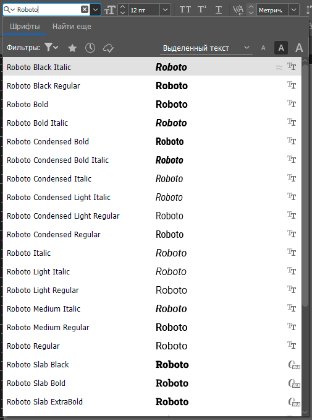This screenshot has height=420, width=312.
Task: Click TrueType icon for Condensed Bold Italic
Action: click(x=292, y=159)
